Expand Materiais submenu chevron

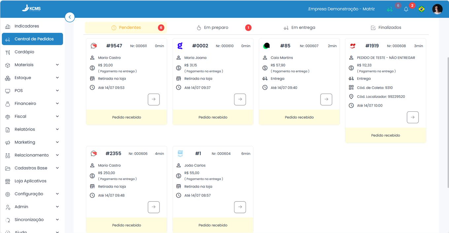pyautogui.click(x=57, y=65)
